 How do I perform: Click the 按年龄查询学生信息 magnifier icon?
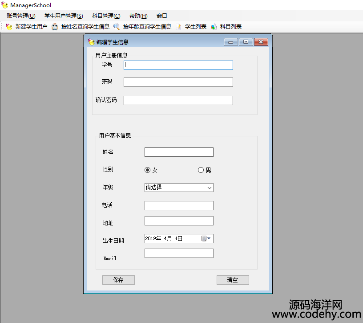117,27
